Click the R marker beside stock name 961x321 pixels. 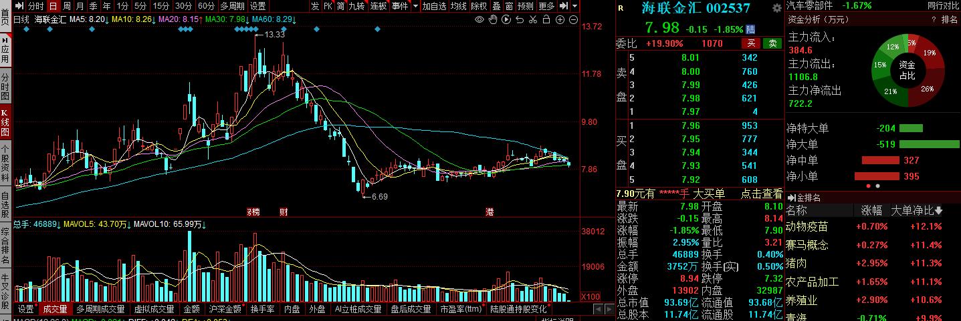(621, 8)
